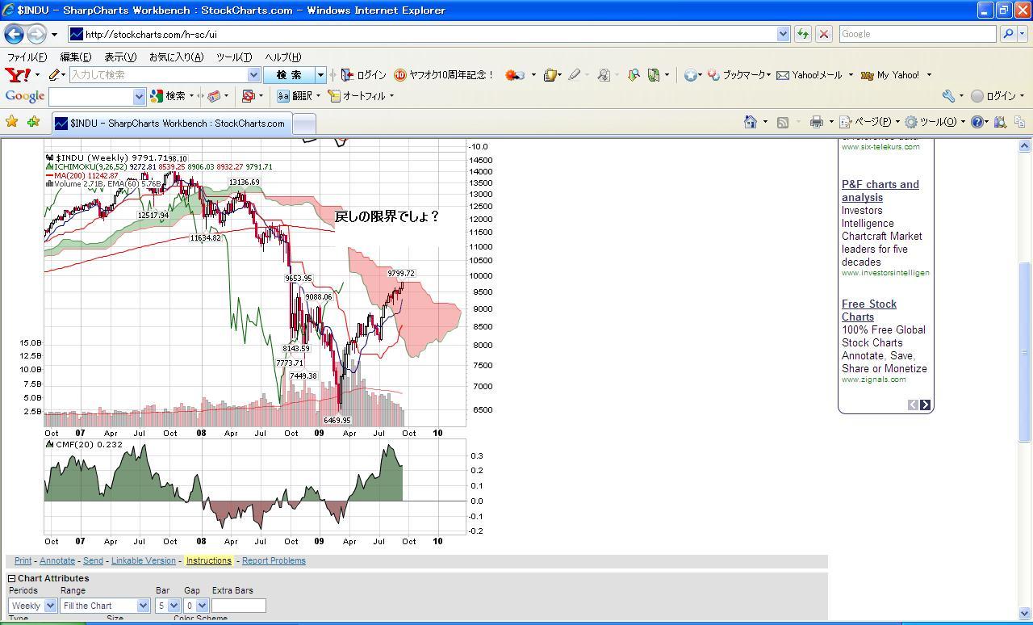Open the ファイル(F) menu

tap(27, 57)
